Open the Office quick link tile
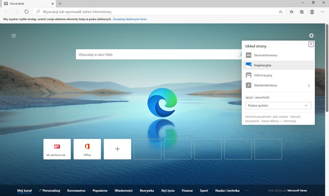 (x=87, y=149)
